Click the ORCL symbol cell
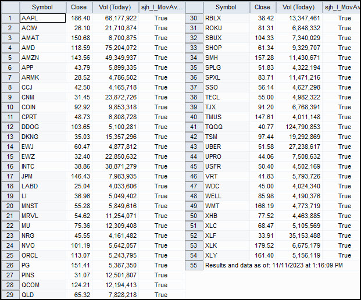The height and width of the screenshot is (300, 361). tap(43, 256)
